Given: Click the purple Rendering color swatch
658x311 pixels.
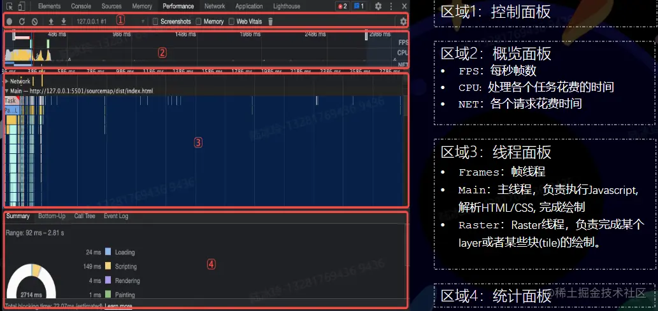Looking at the screenshot, I should coord(108,280).
